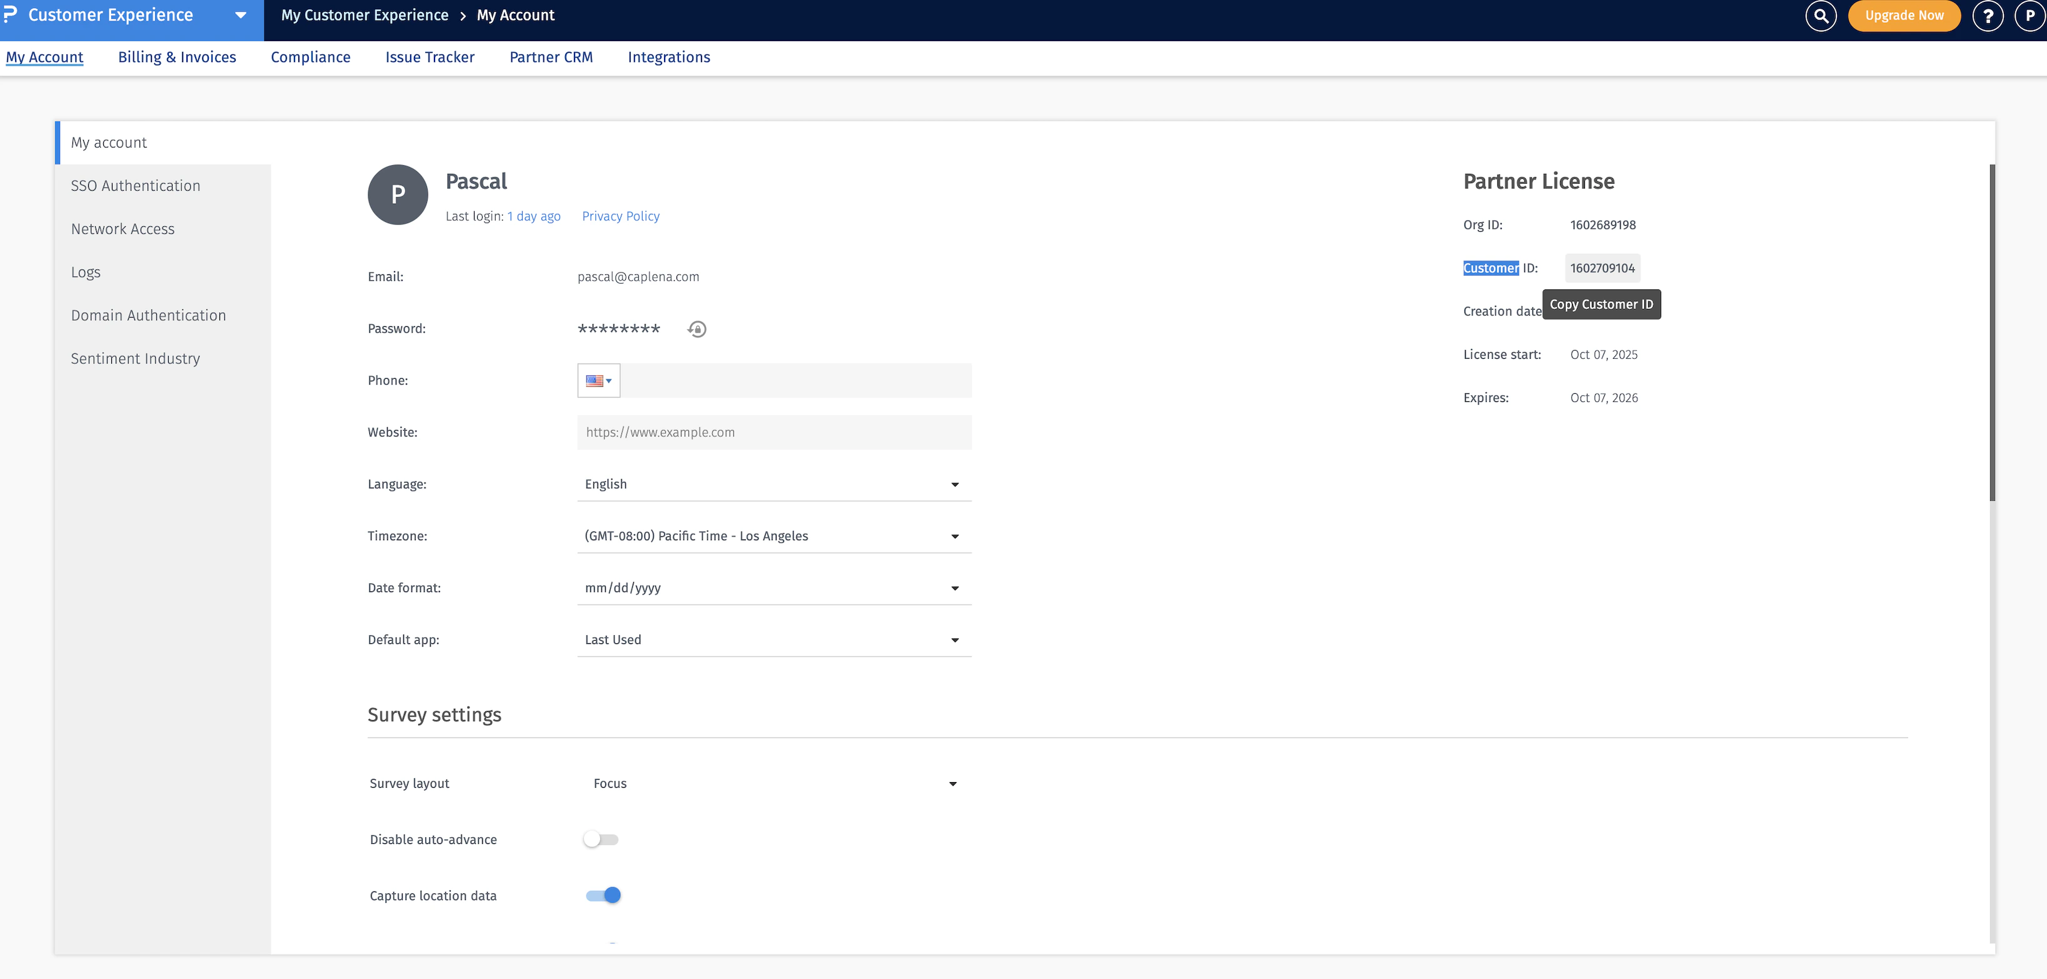The width and height of the screenshot is (2047, 979).
Task: Switch to the My Account tab
Action: point(44,58)
